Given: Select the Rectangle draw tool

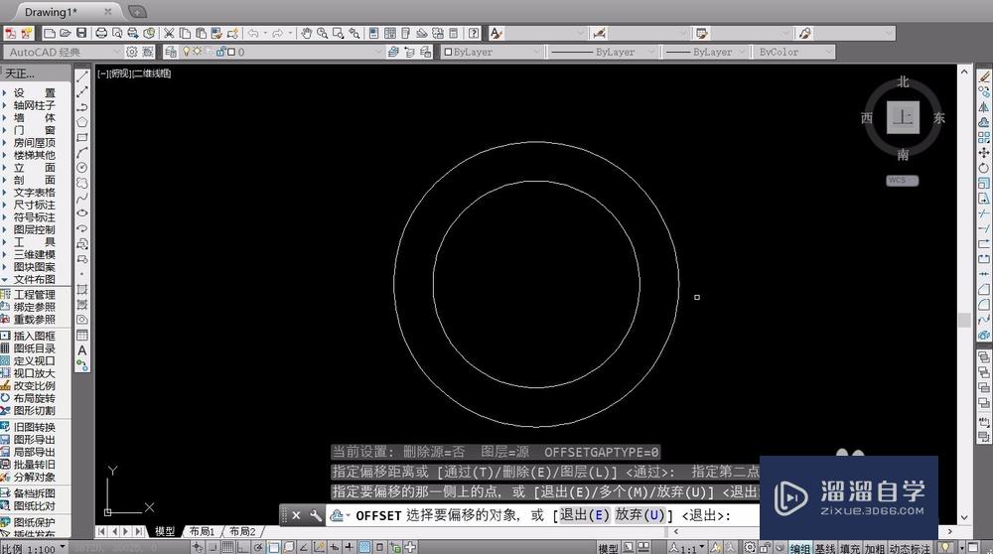Looking at the screenshot, I should (x=82, y=137).
